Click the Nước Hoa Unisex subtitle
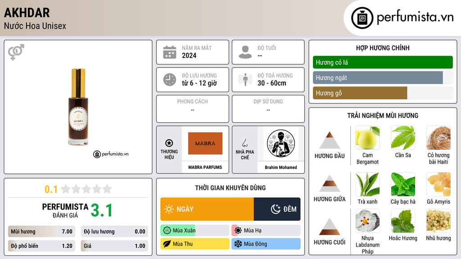This screenshot has height=259, width=461. click(x=35, y=26)
